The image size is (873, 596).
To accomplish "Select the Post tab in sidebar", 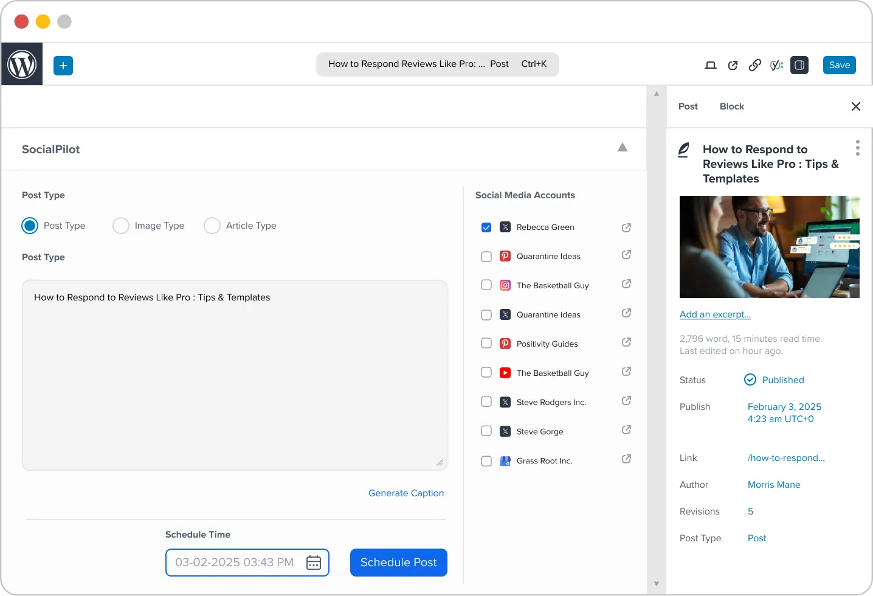I will 688,106.
